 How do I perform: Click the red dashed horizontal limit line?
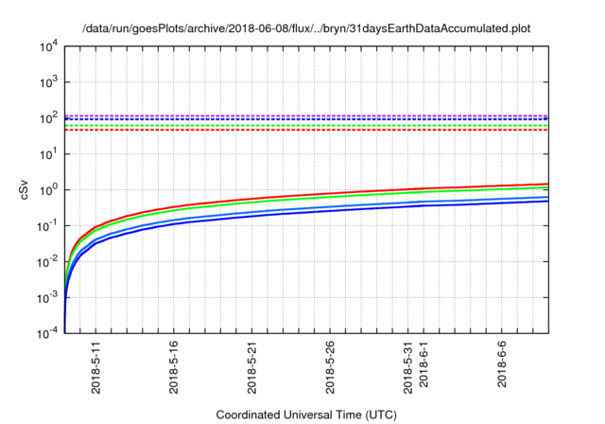tap(306, 131)
